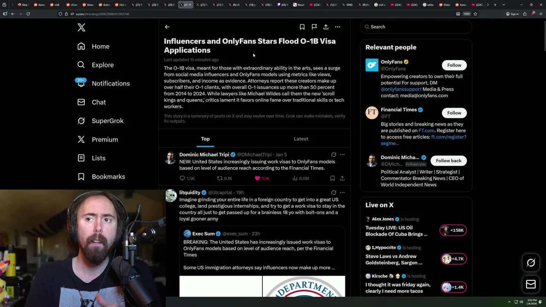Share Dominic Michael Tripi's post
This screenshot has height=307, width=546.
342,178
